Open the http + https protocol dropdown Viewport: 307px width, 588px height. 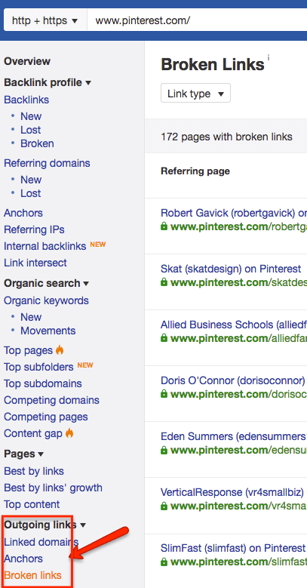45,20
